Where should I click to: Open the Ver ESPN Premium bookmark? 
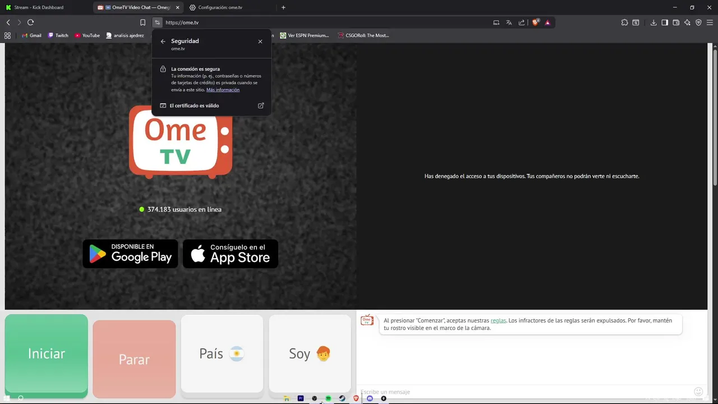(x=305, y=35)
